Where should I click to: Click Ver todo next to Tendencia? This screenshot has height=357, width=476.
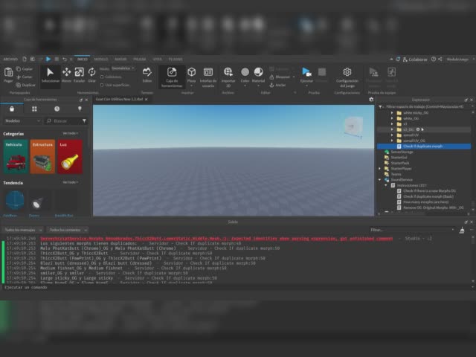[x=70, y=182]
